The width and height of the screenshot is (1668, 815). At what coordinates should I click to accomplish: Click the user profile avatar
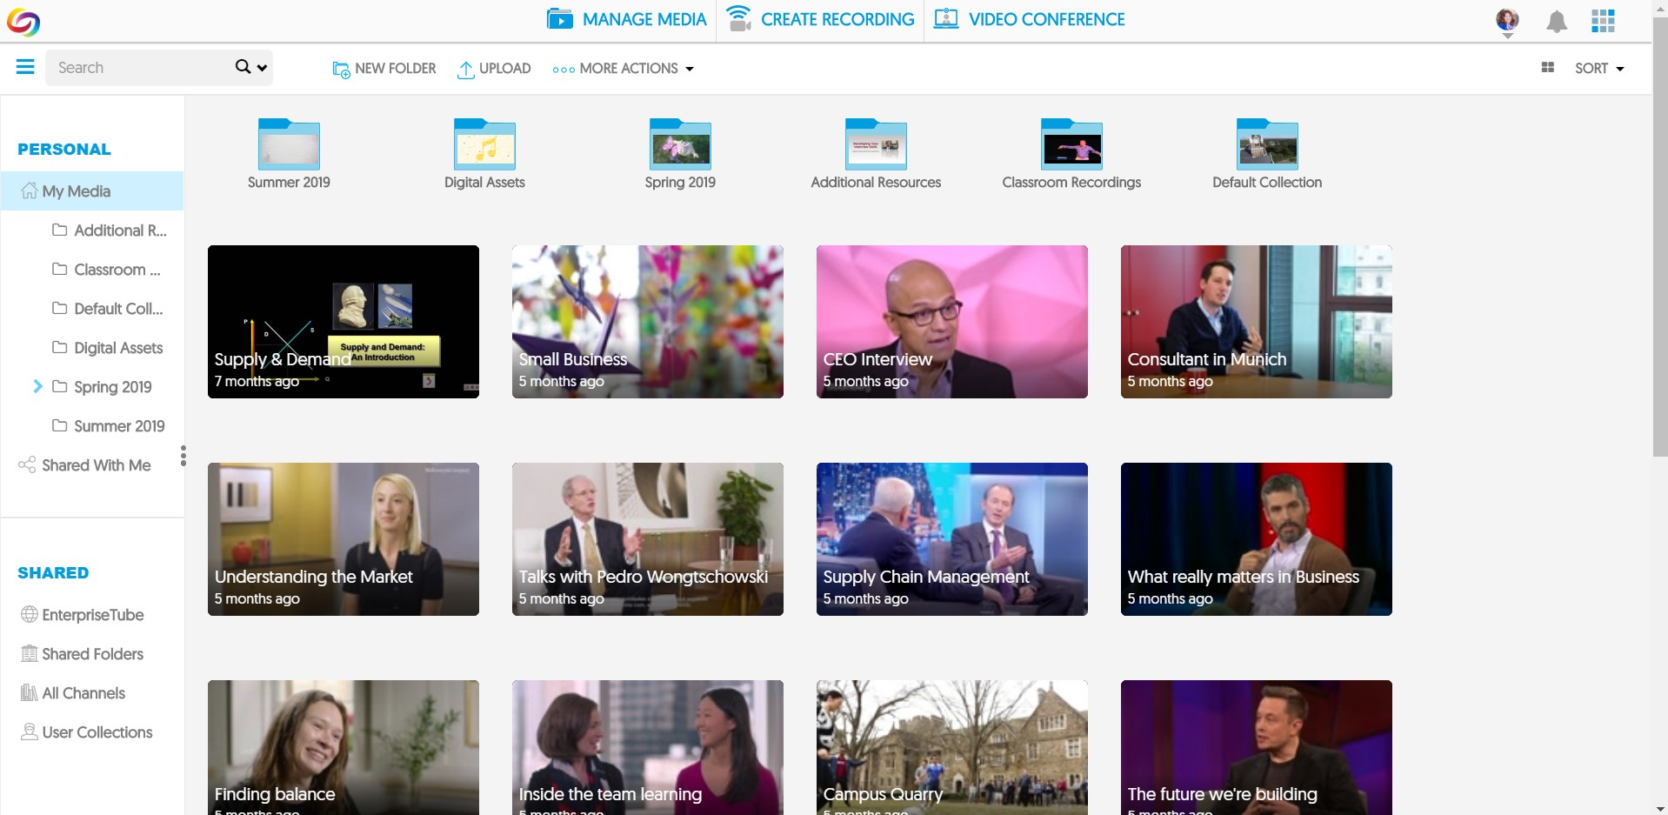(1507, 20)
